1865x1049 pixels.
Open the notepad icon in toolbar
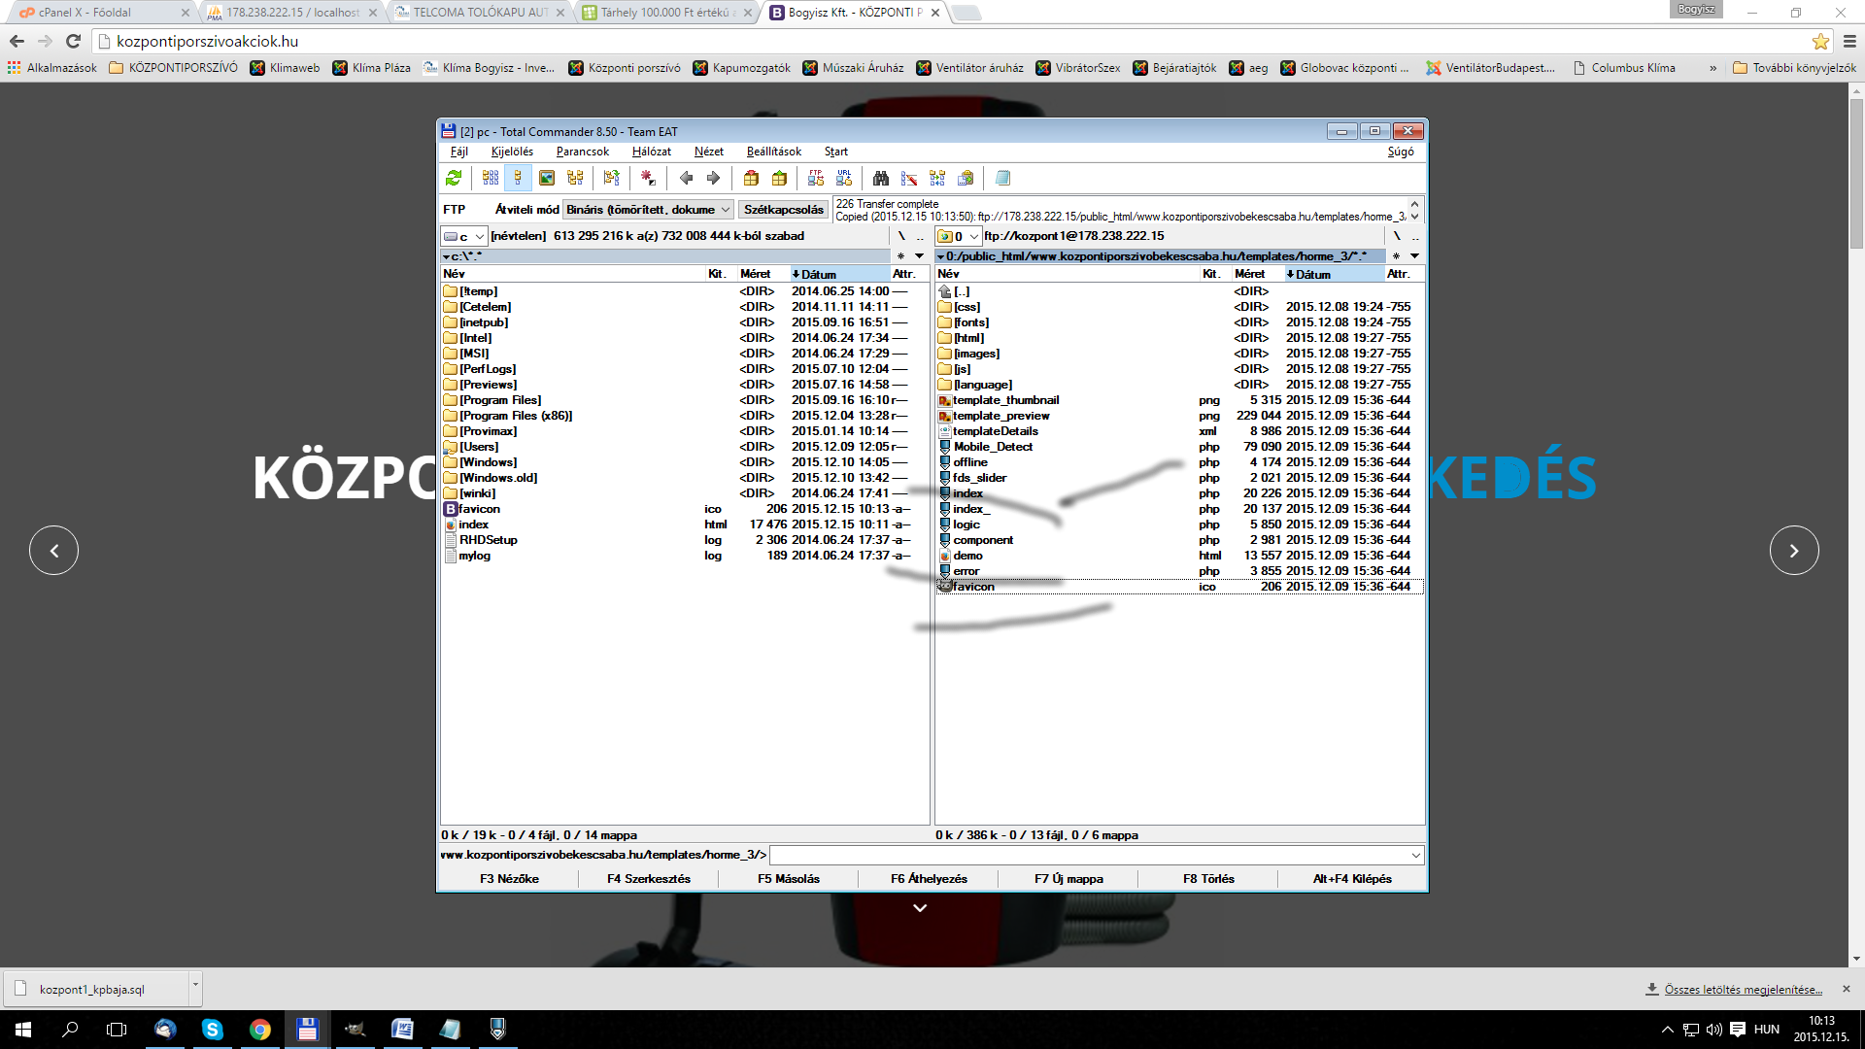click(1003, 178)
